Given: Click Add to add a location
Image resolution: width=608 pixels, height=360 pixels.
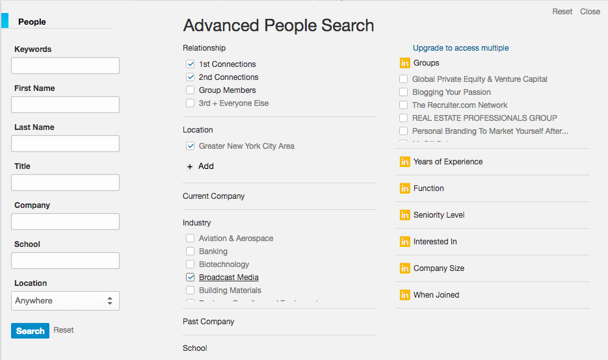Looking at the screenshot, I should tap(206, 166).
